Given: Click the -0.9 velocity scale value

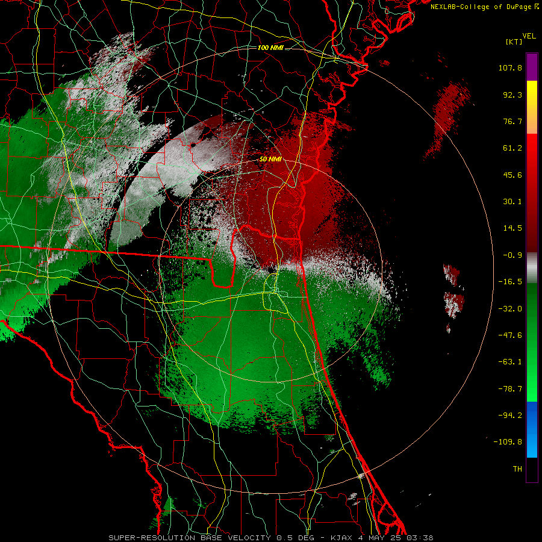Looking at the screenshot, I should (x=512, y=255).
